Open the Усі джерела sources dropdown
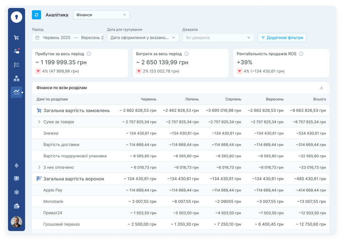This screenshot has width=342, height=239. (x=218, y=38)
